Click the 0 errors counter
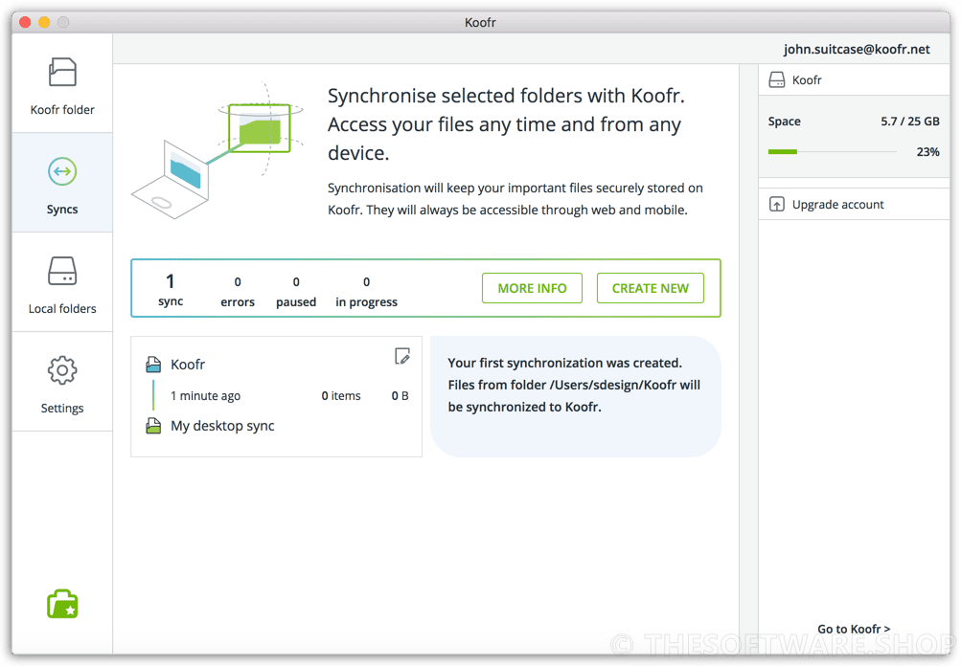This screenshot has height=666, width=962. click(238, 292)
